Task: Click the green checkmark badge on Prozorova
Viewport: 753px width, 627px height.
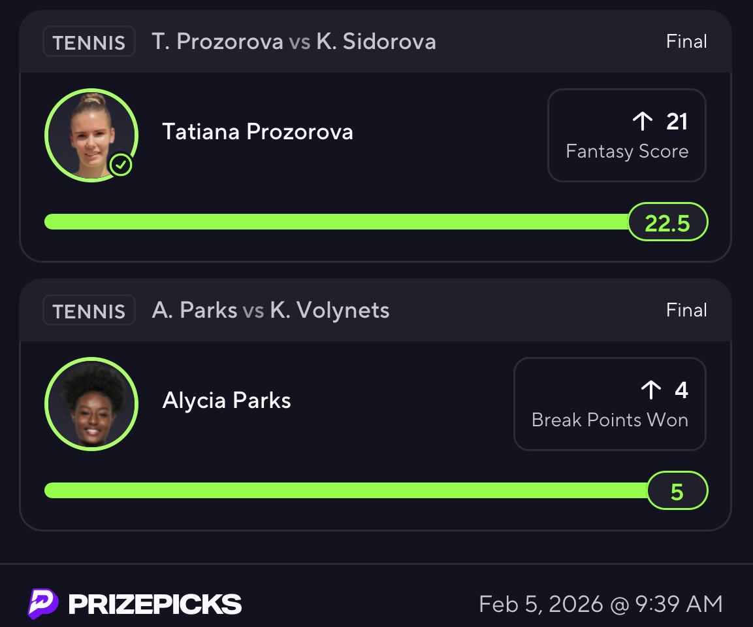Action: point(121,165)
